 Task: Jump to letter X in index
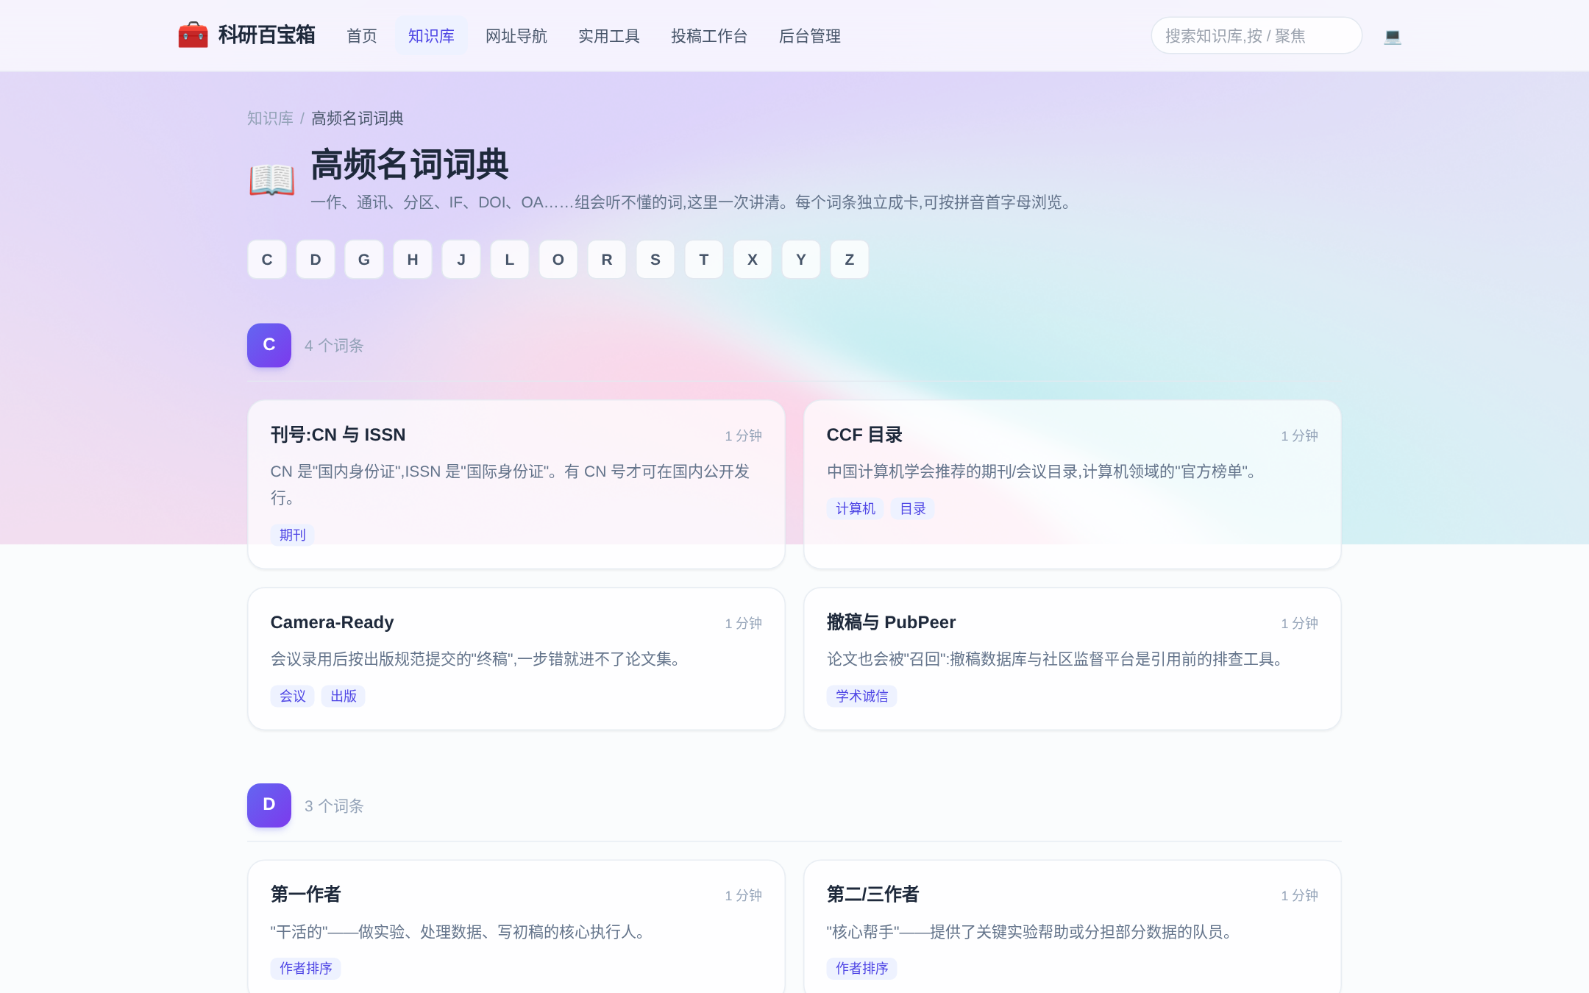tap(753, 260)
